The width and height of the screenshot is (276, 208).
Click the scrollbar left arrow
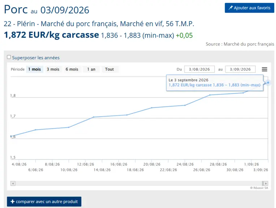pyautogui.click(x=13, y=183)
